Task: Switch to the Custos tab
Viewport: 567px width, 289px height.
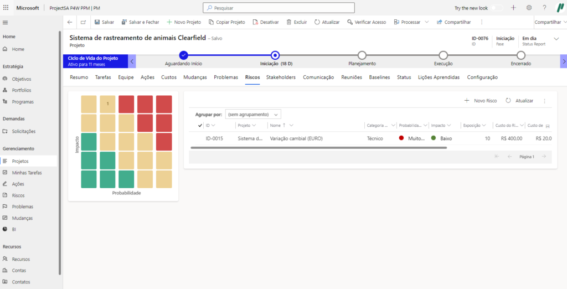Action: (x=169, y=78)
